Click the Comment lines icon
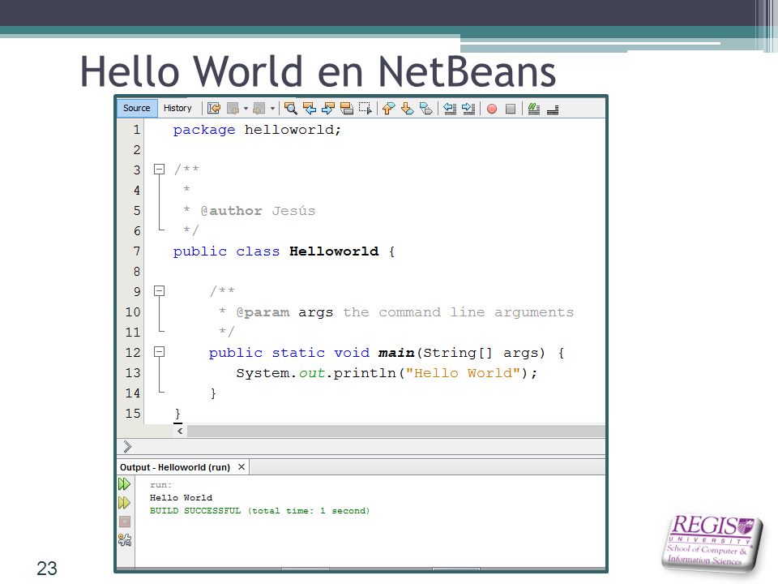778x584 pixels. coord(534,108)
